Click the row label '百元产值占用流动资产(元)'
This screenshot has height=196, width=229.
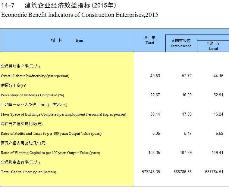(x=24, y=143)
